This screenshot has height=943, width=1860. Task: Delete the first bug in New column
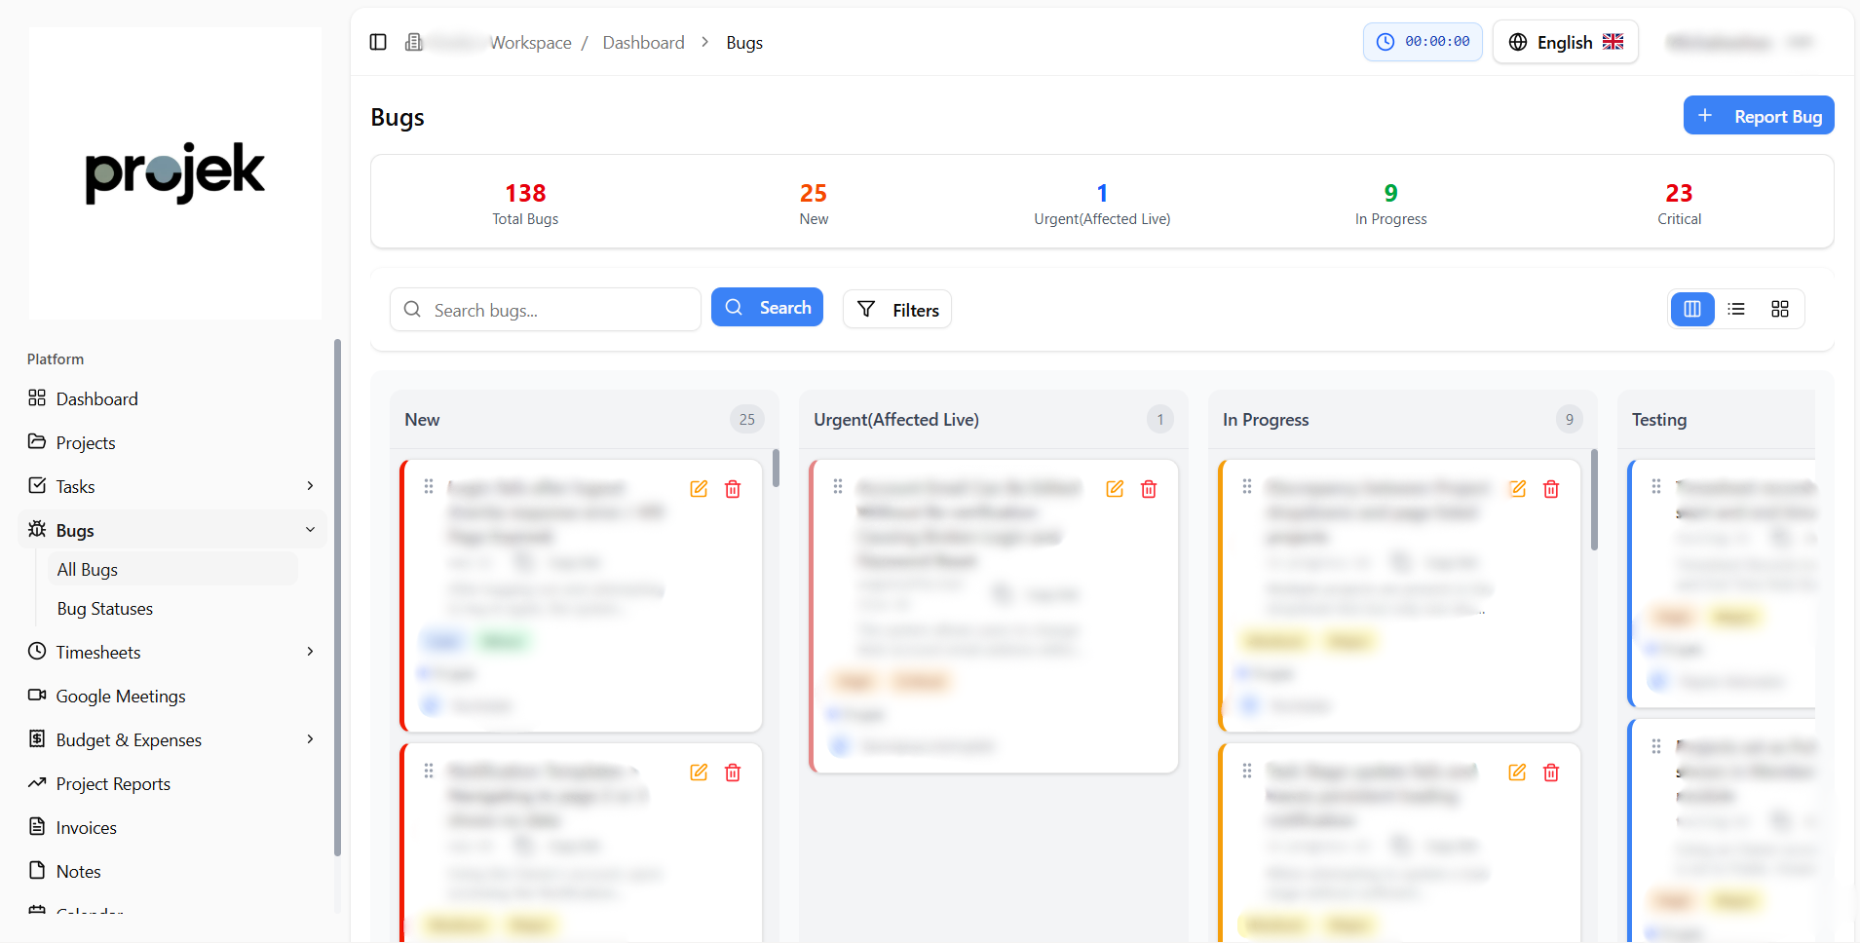click(x=733, y=489)
